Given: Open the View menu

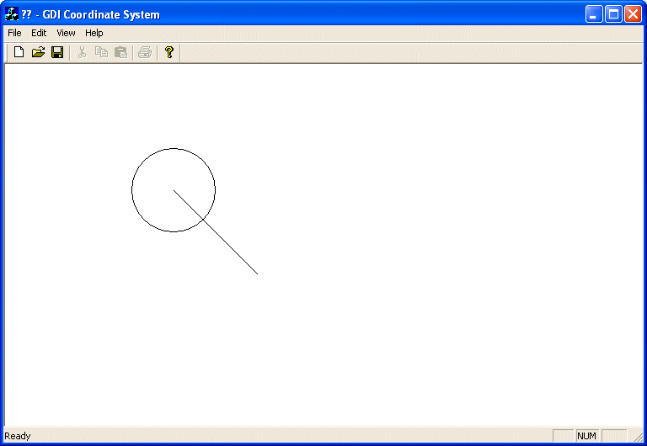Looking at the screenshot, I should (x=66, y=33).
